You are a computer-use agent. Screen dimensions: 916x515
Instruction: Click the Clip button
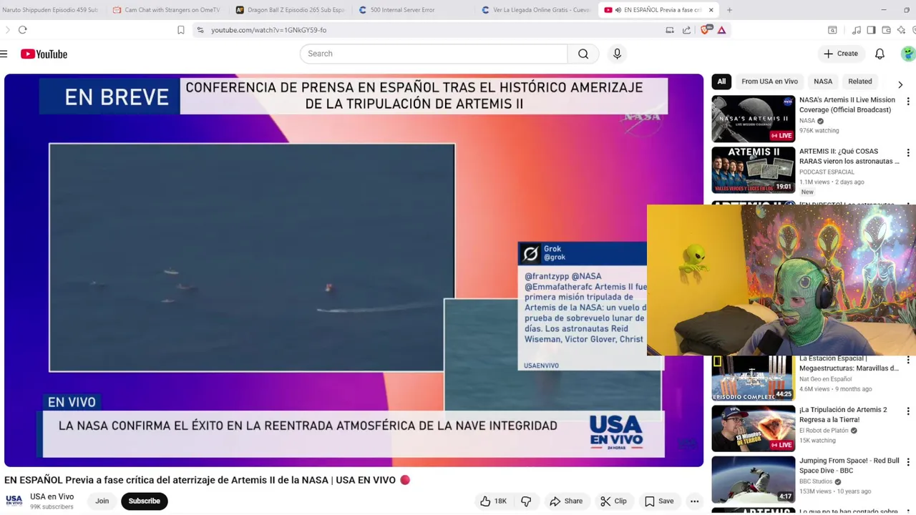coord(613,501)
